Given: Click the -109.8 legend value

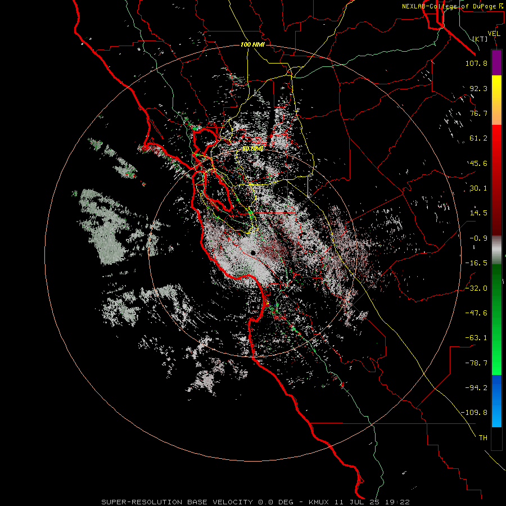Looking at the screenshot, I should tap(474, 413).
